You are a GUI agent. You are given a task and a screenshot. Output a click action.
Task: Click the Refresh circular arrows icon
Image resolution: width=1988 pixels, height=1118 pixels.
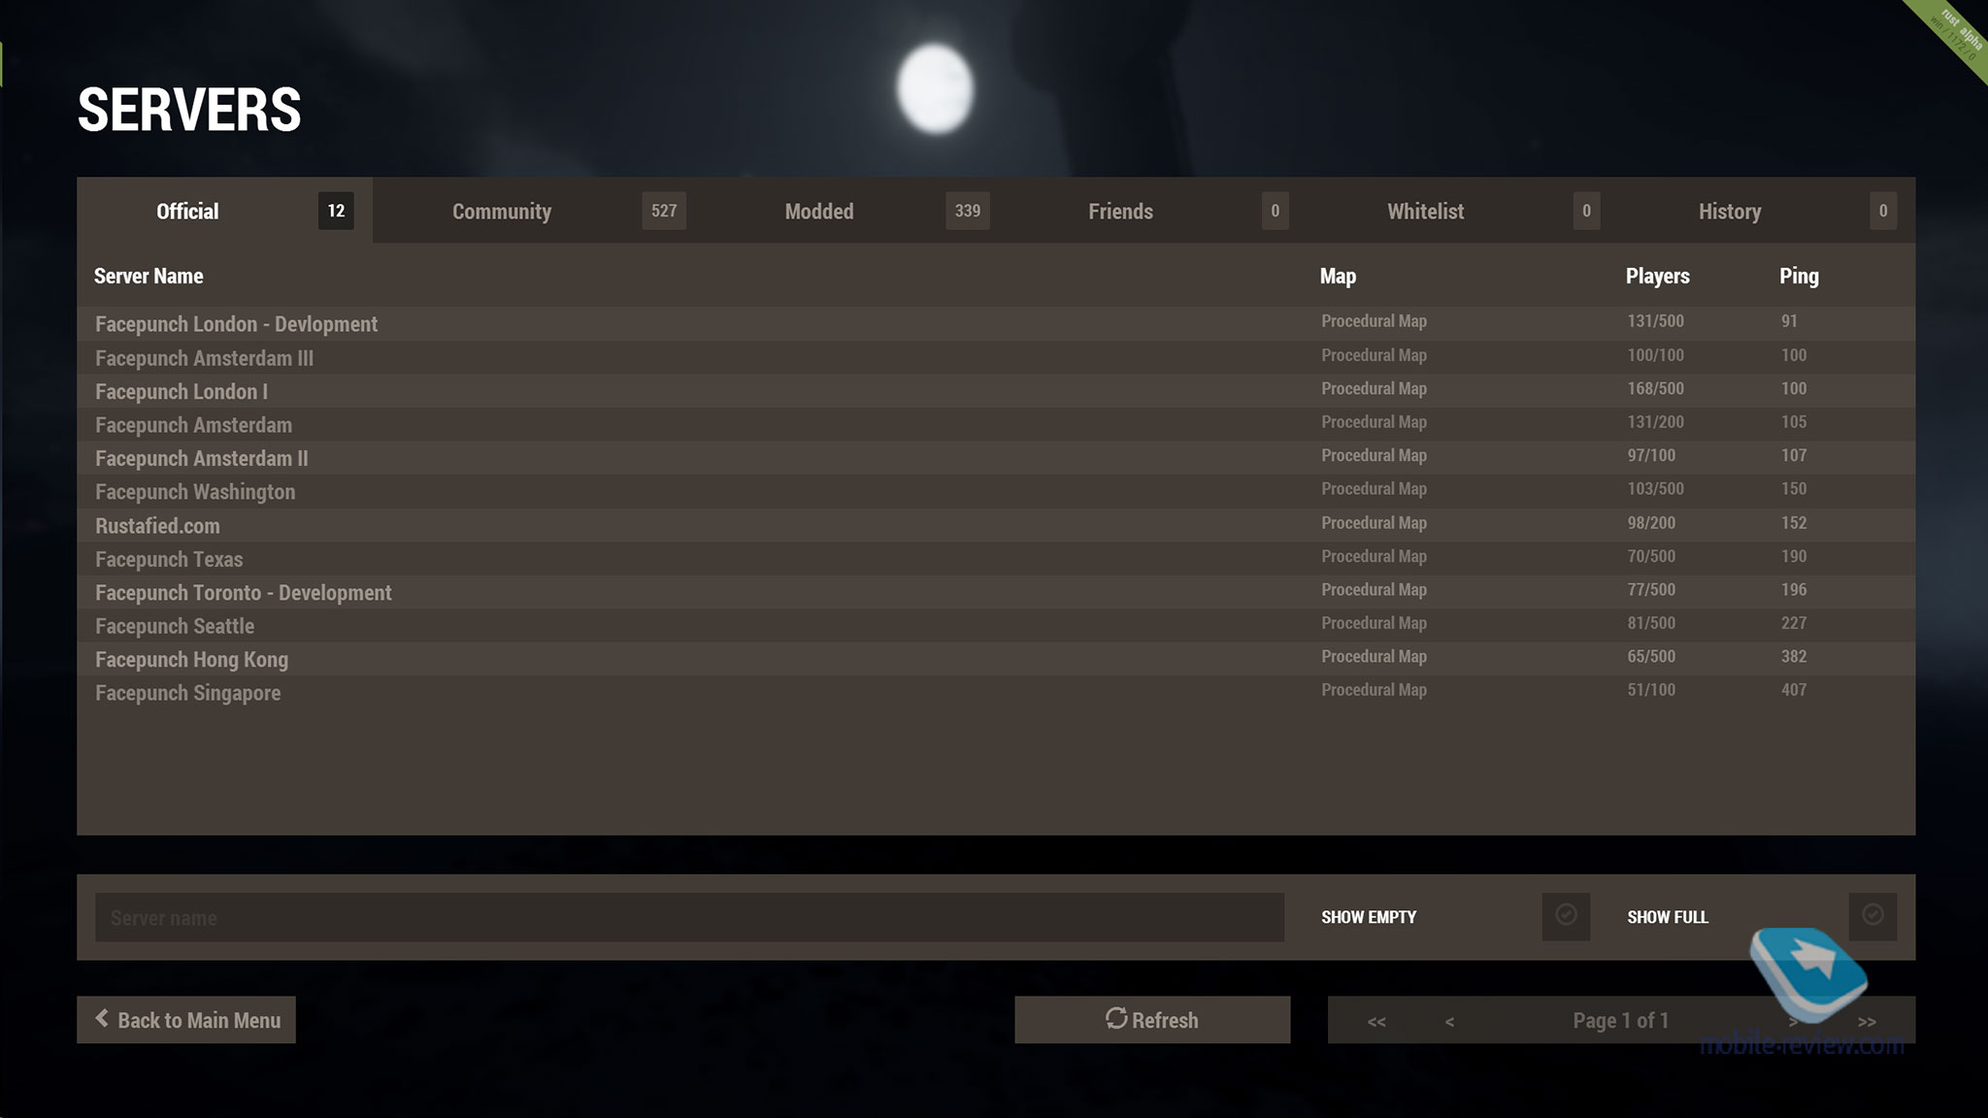pyautogui.click(x=1116, y=1018)
